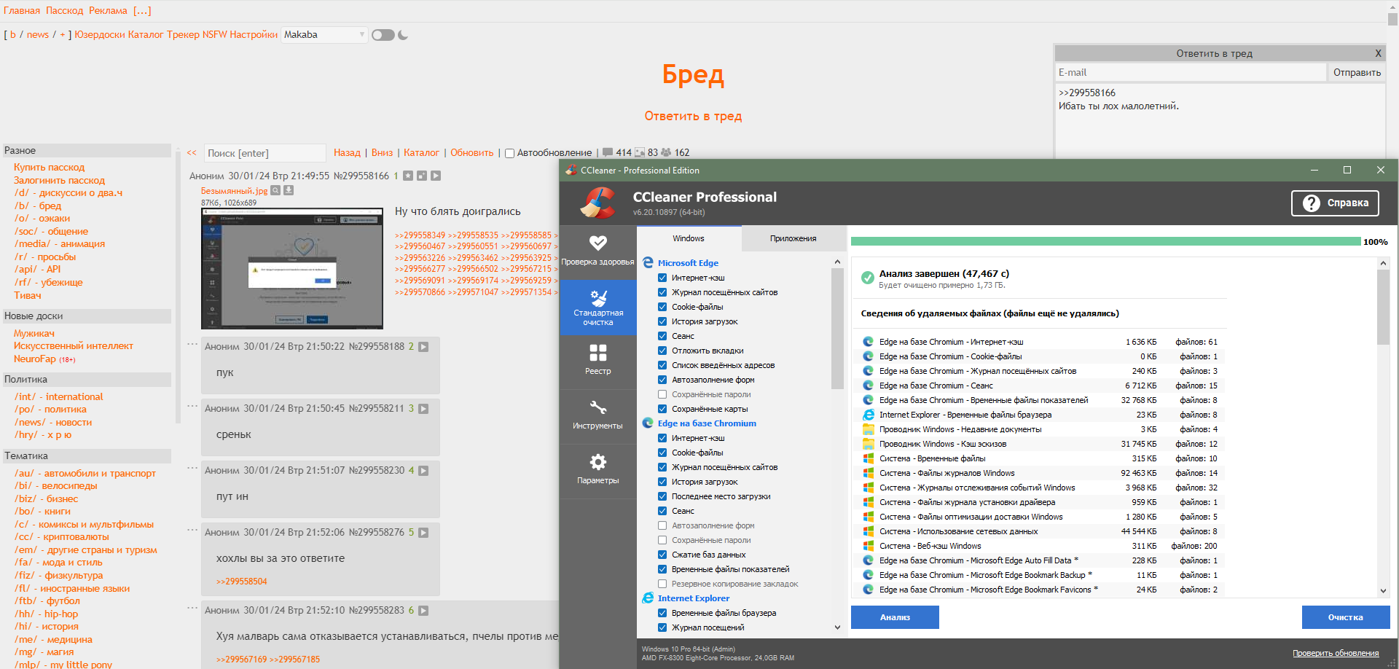
Task: Uncheck Microsoft Edge Интернет-кэш checkbox
Action: click(x=662, y=278)
